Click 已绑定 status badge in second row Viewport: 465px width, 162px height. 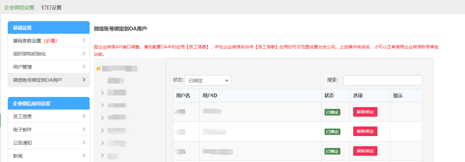332,132
